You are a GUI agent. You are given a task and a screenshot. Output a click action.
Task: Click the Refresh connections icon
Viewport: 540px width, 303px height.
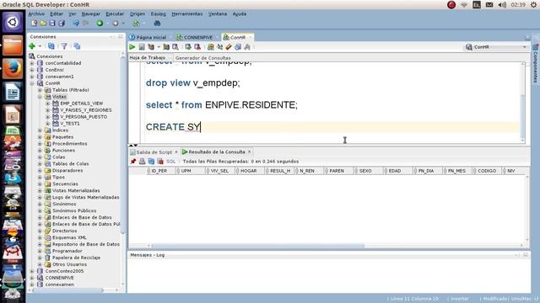(x=51, y=46)
